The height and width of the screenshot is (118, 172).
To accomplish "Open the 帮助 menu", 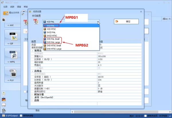I will 26,7.
